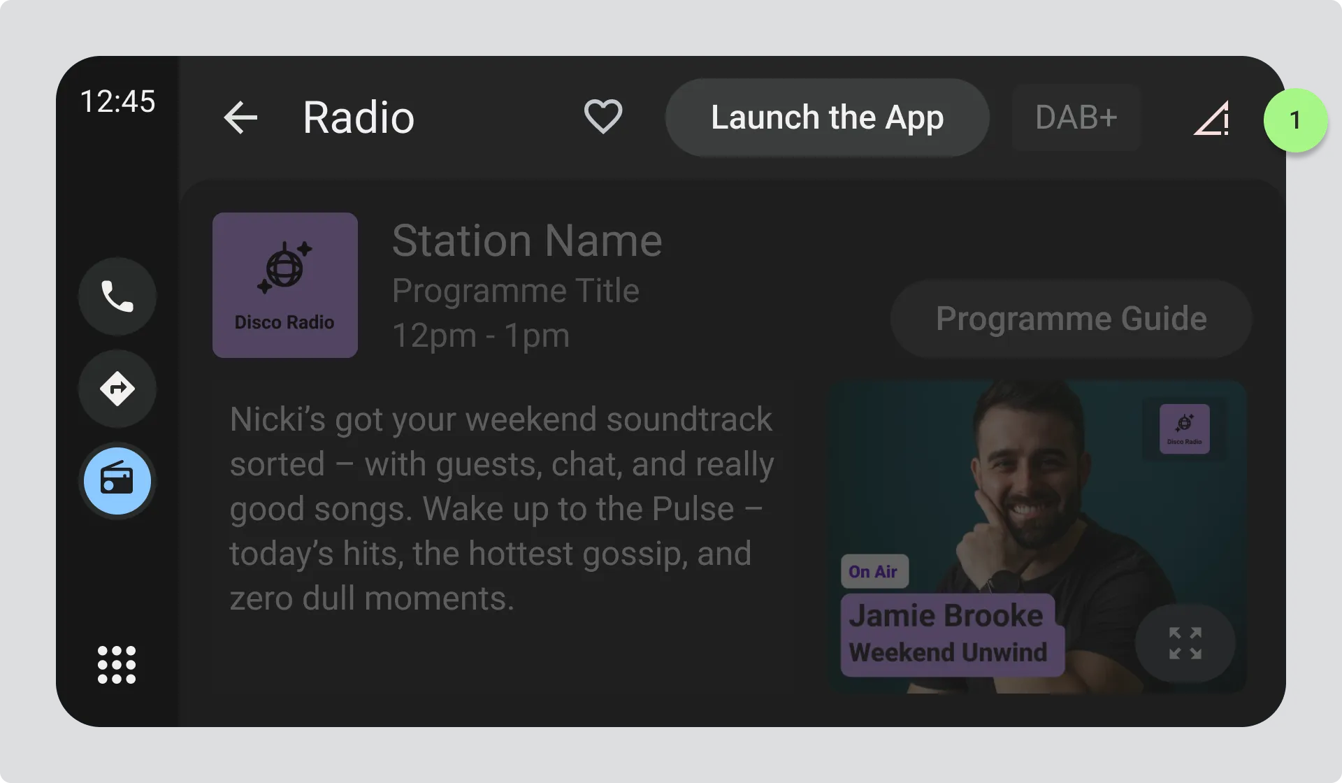The height and width of the screenshot is (783, 1342).
Task: Click the small Disco Radio logo on image
Action: pos(1184,429)
